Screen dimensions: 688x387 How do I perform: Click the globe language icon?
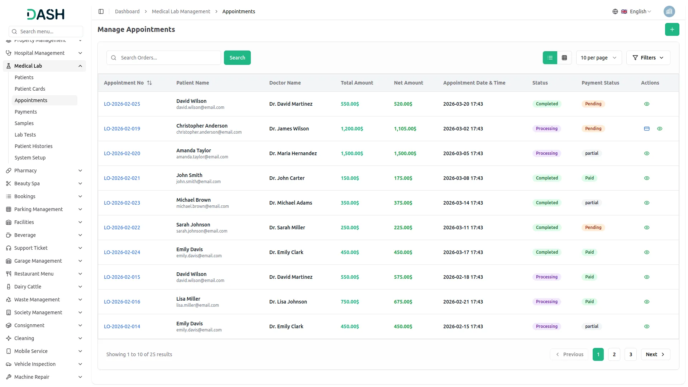click(615, 11)
